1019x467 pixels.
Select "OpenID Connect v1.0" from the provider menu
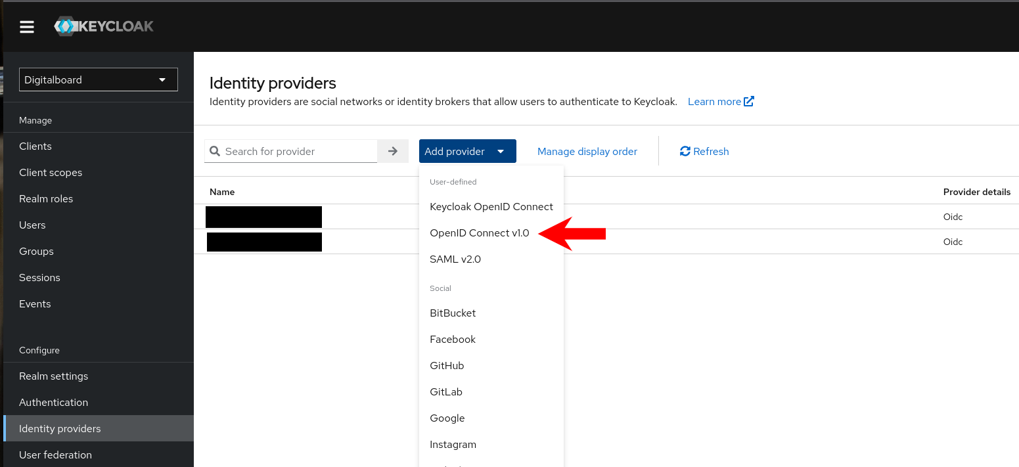[480, 233]
